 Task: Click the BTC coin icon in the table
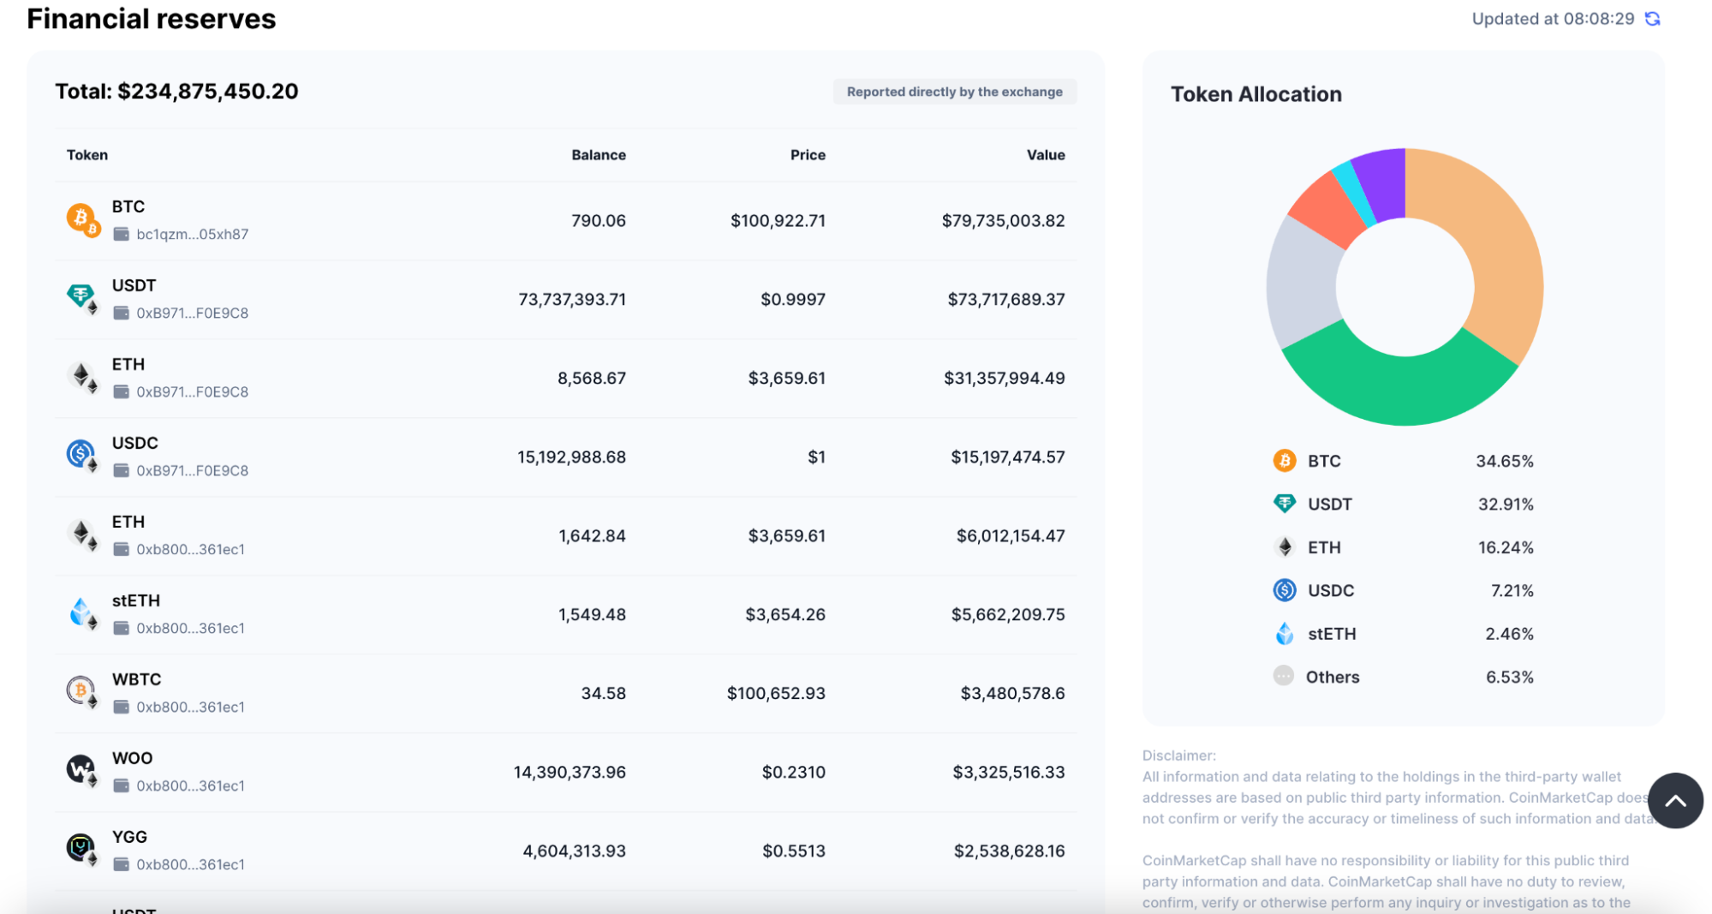[81, 218]
